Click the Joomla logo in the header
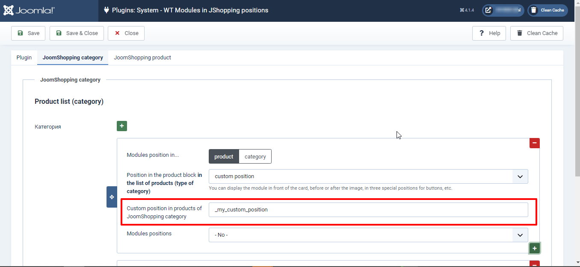The image size is (580, 267). coord(29,10)
